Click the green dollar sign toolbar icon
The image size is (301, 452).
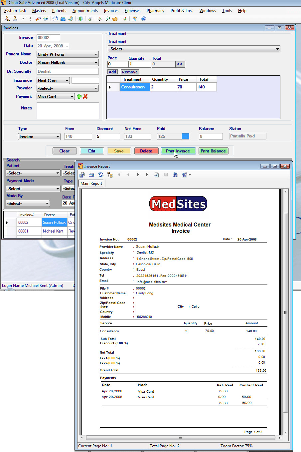coord(80,19)
